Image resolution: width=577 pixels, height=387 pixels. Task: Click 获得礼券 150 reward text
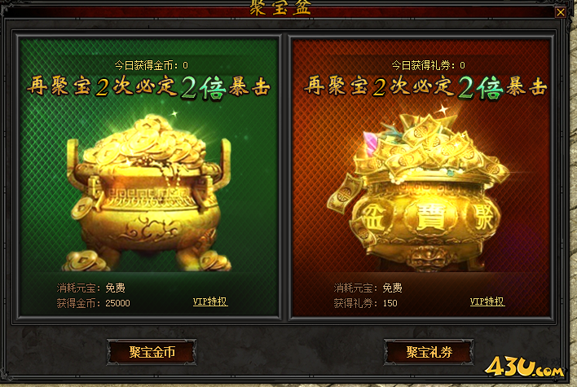tap(365, 303)
